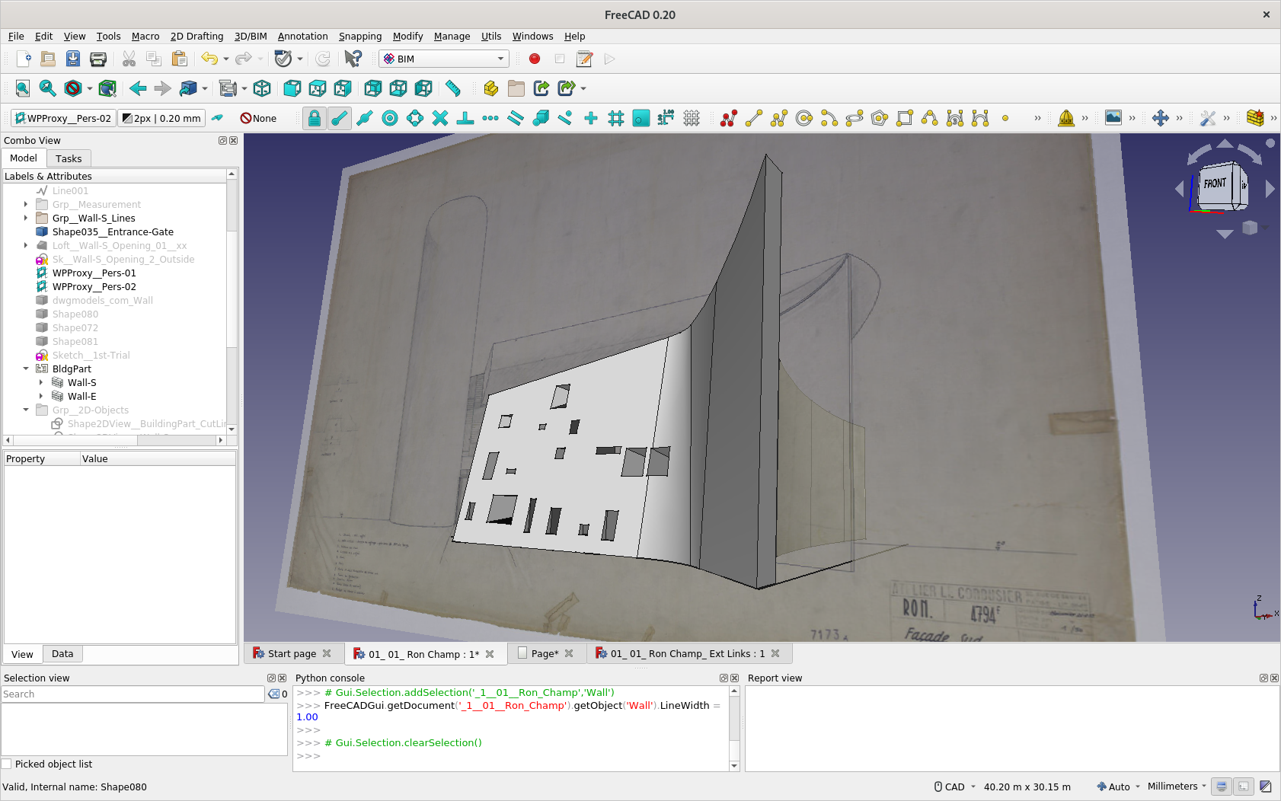Create a new document with the toolbar icon
This screenshot has width=1281, height=801.
(24, 59)
